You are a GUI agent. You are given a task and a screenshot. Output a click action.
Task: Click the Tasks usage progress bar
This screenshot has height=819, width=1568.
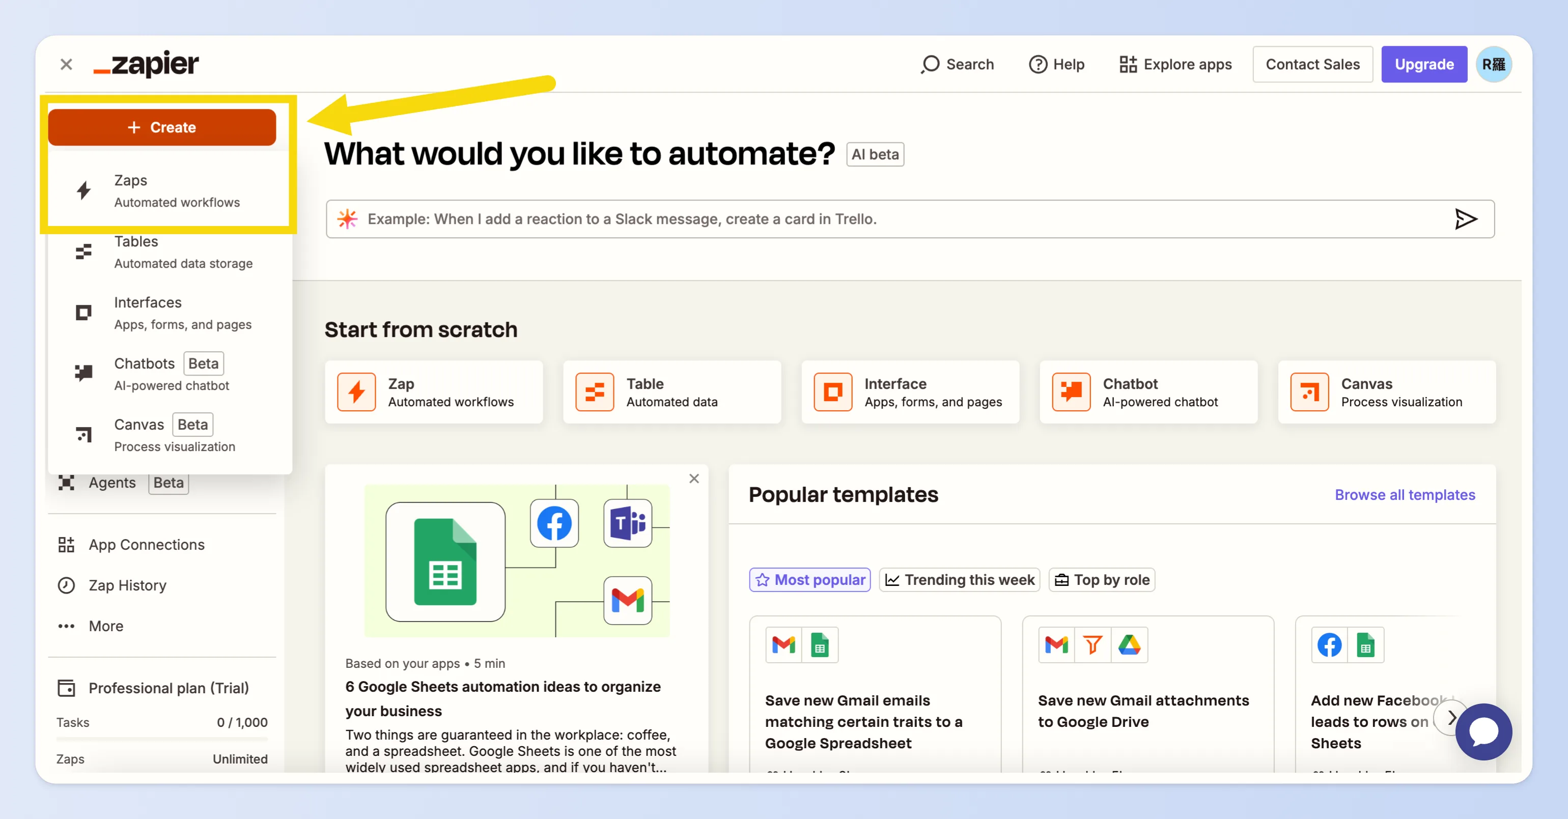162,739
